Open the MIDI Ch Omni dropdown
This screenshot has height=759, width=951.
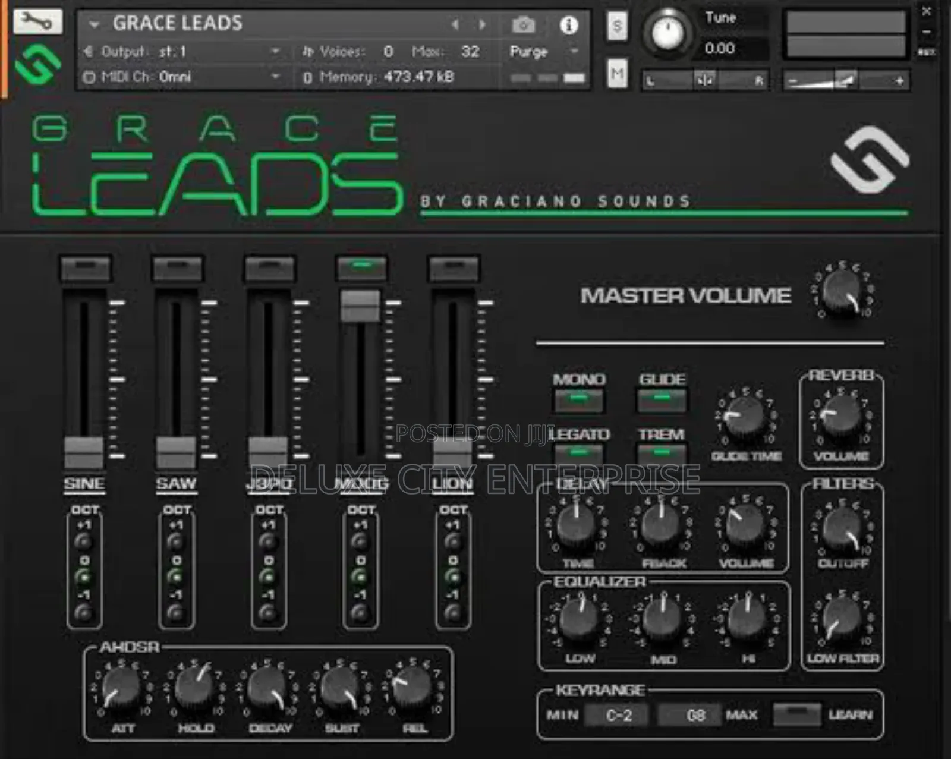pyautogui.click(x=275, y=76)
